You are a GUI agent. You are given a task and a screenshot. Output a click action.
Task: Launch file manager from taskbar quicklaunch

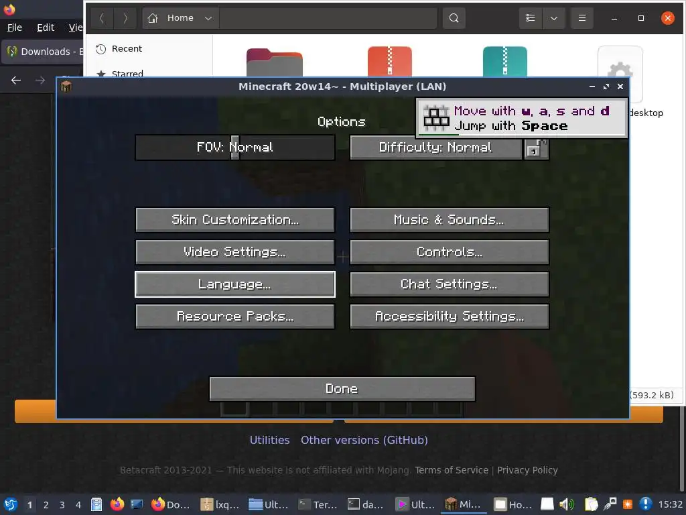96,504
